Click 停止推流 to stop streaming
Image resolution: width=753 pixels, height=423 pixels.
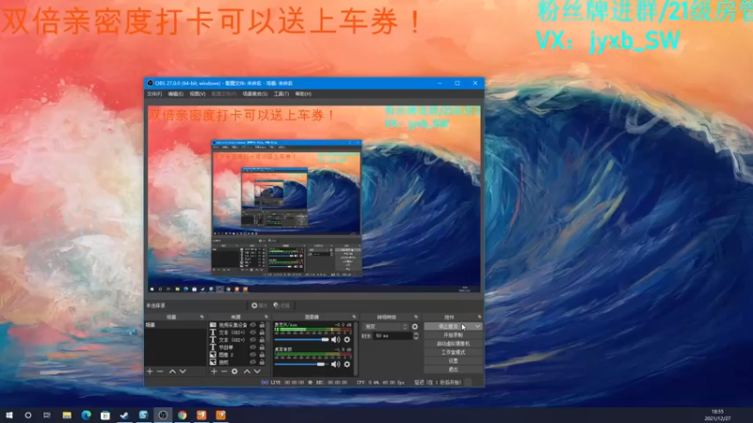click(448, 326)
